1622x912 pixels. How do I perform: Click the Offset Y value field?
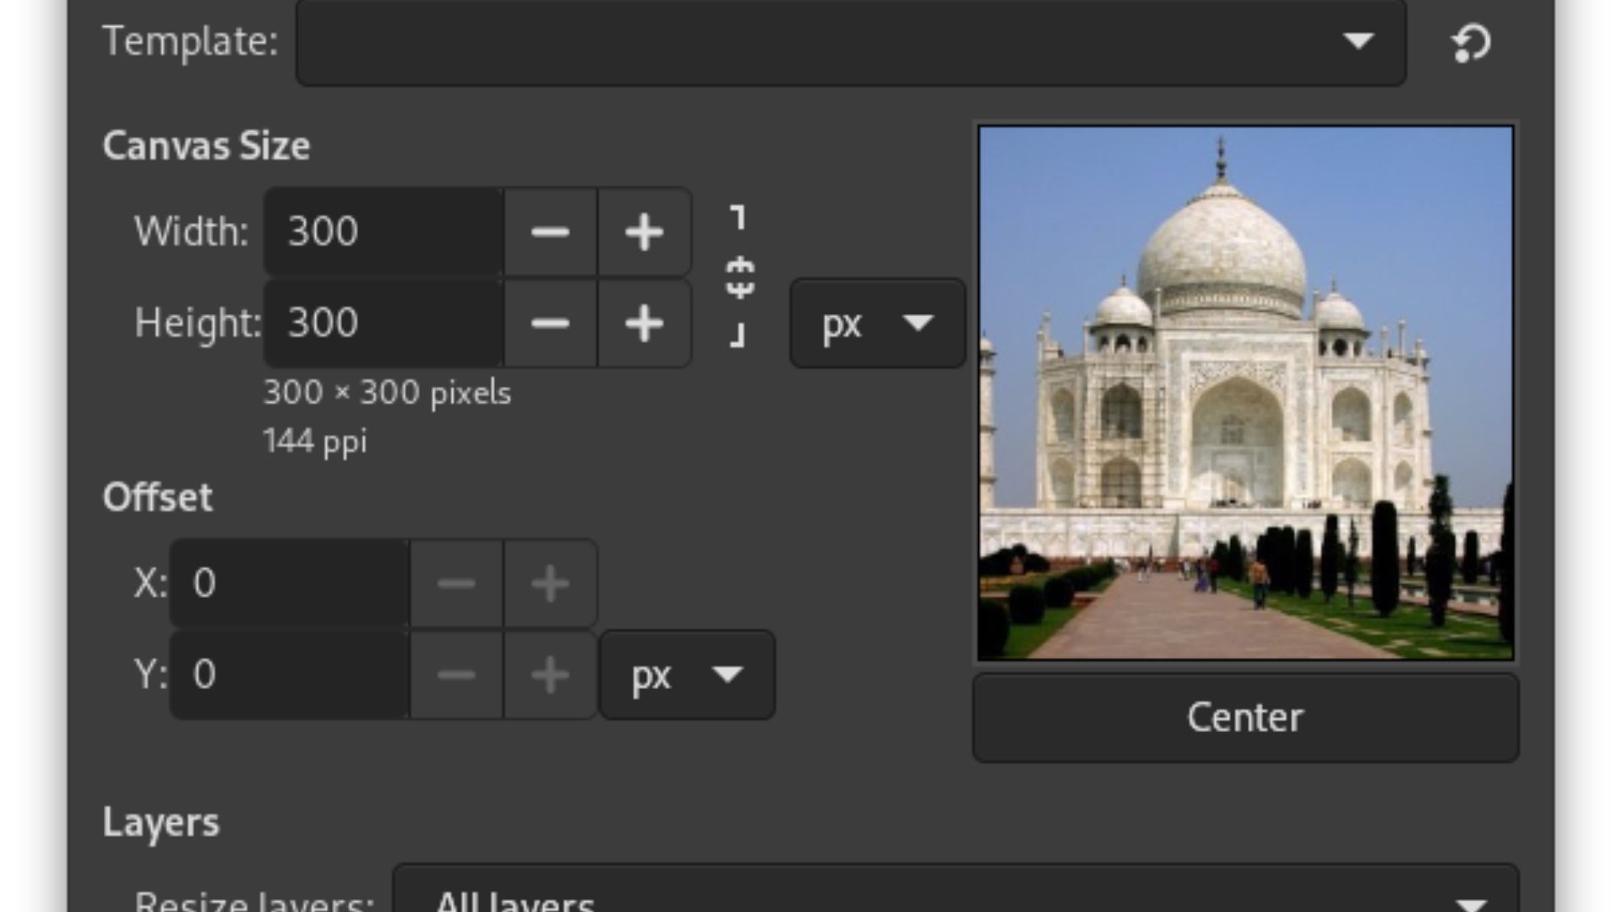(x=290, y=675)
